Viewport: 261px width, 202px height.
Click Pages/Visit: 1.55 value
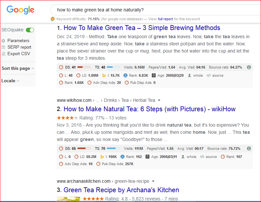[170, 148]
